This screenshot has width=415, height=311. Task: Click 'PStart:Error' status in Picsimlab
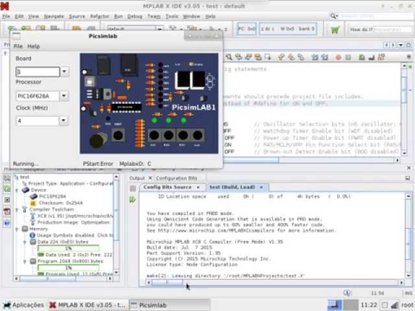[x=98, y=164]
